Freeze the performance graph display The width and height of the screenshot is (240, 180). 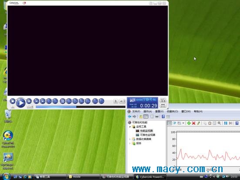coord(226,123)
